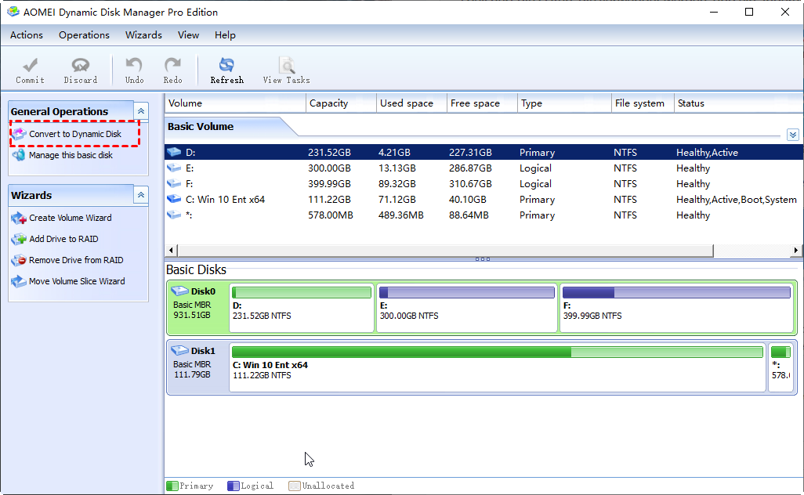Click Remove Drive from RAID link
Image resolution: width=804 pixels, height=495 pixels.
(x=76, y=260)
